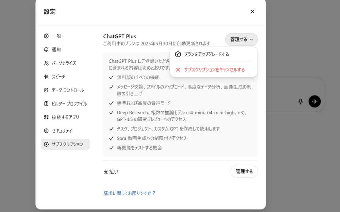Open the 通知 settings tab
340x212 pixels.
pyautogui.click(x=65, y=50)
